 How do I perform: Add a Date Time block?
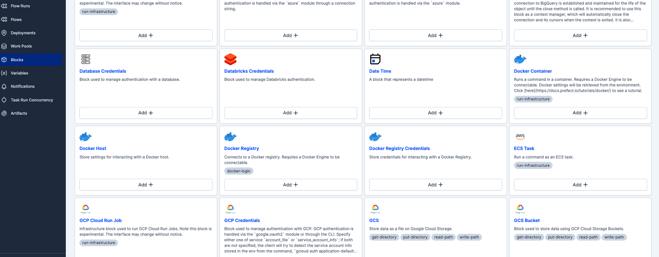point(436,113)
